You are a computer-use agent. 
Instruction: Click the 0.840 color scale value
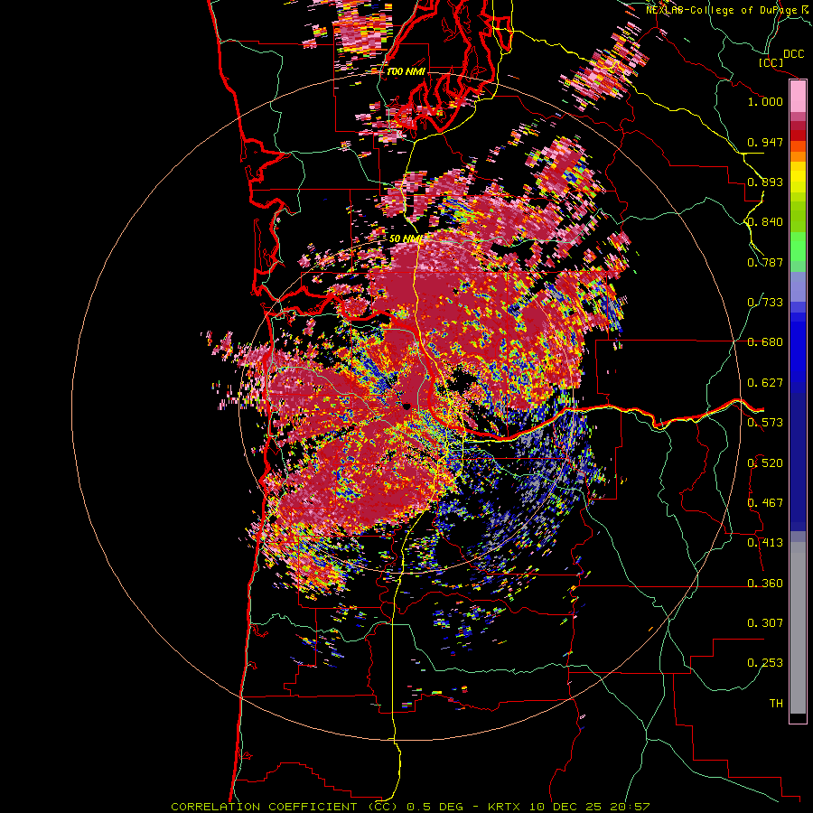point(765,222)
